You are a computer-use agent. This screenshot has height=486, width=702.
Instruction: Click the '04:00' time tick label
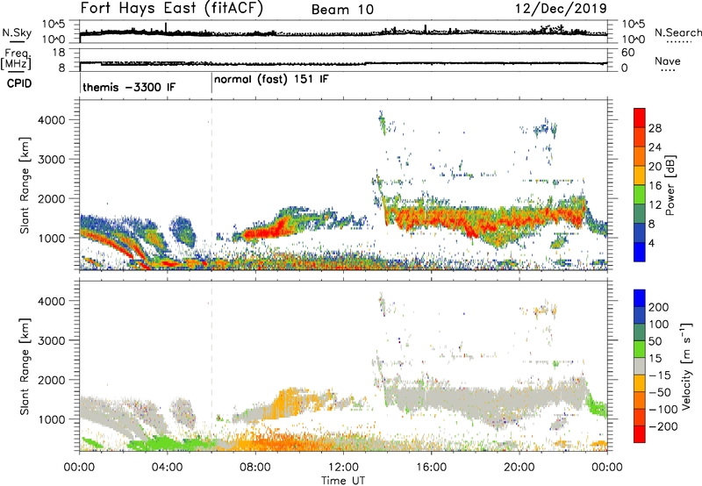coord(168,468)
